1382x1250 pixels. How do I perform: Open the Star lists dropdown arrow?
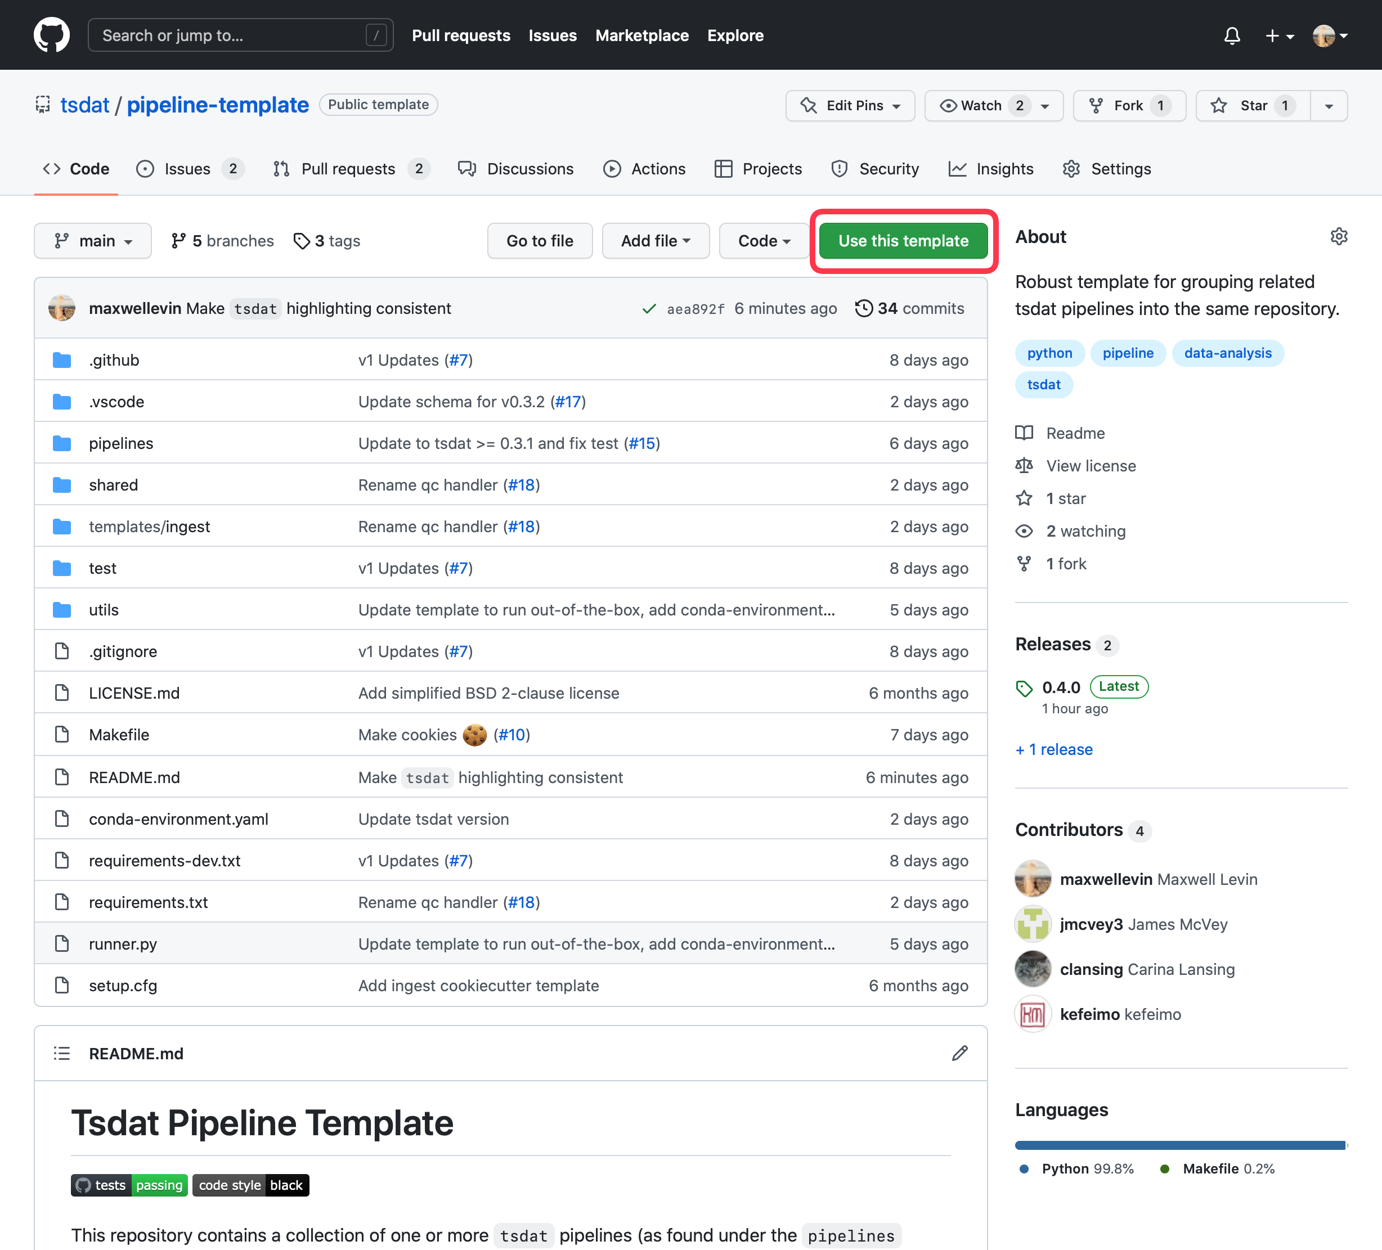tap(1329, 106)
